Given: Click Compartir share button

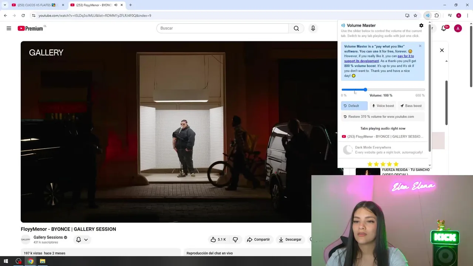Looking at the screenshot, I should 258,239.
